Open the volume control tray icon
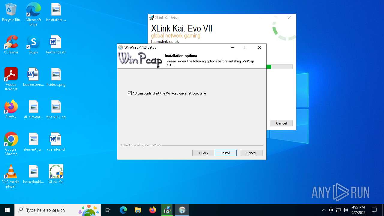384x216 pixels. pos(345,210)
